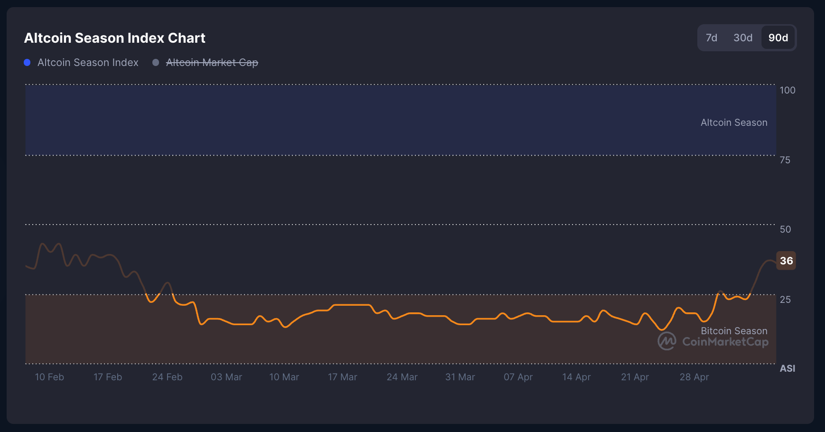Viewport: 825px width, 432px height.
Task: Click the 28 Apr date label
Action: coord(694,376)
